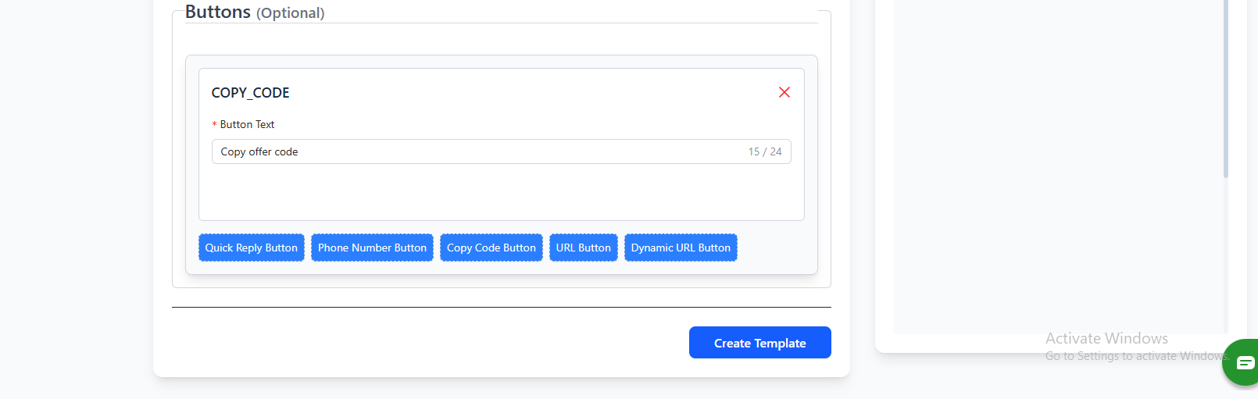Click the 15 / 24 character counter
This screenshot has height=399, width=1258.
point(764,151)
